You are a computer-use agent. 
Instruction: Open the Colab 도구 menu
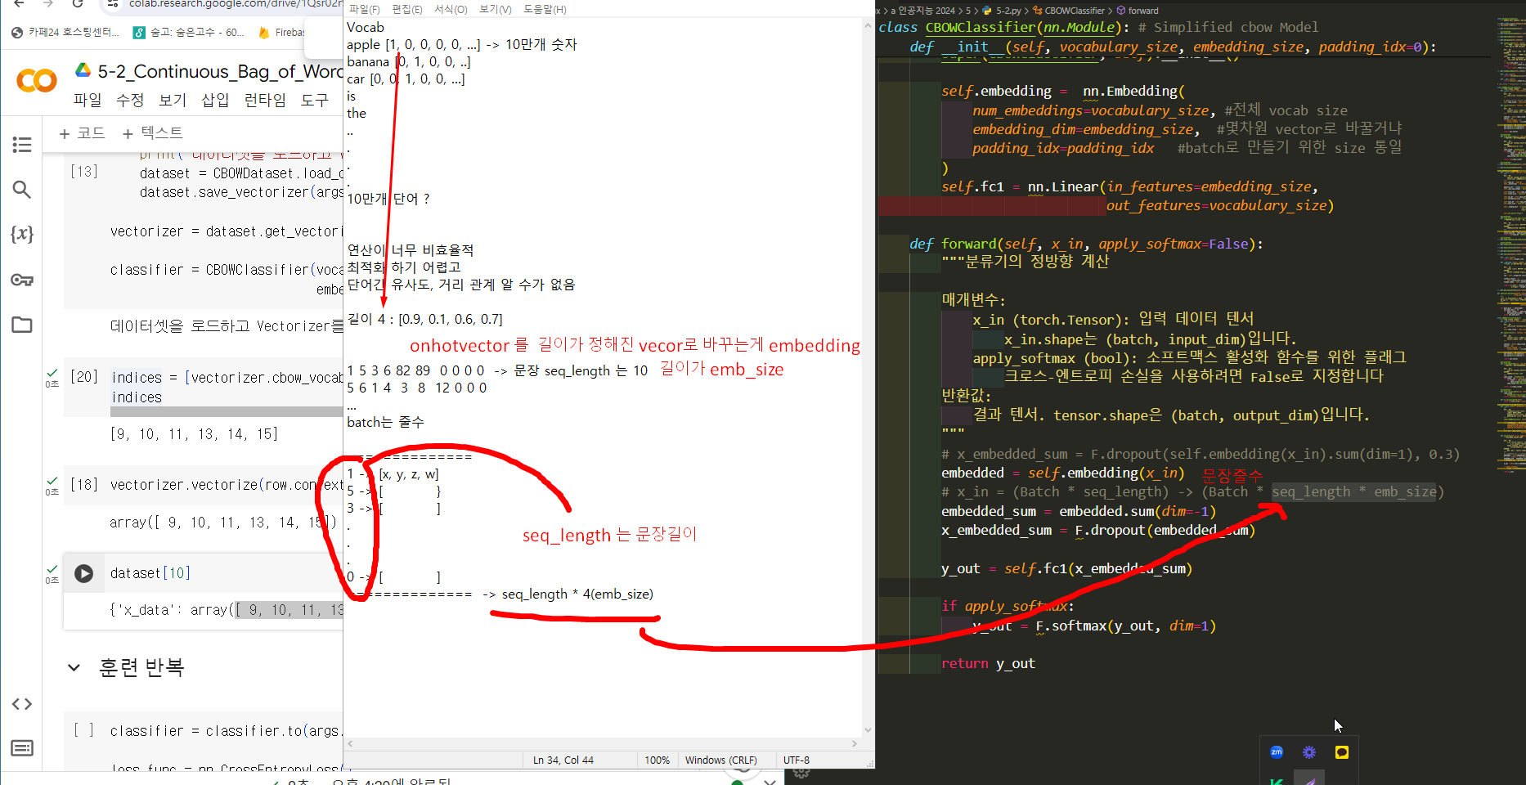[x=315, y=100]
